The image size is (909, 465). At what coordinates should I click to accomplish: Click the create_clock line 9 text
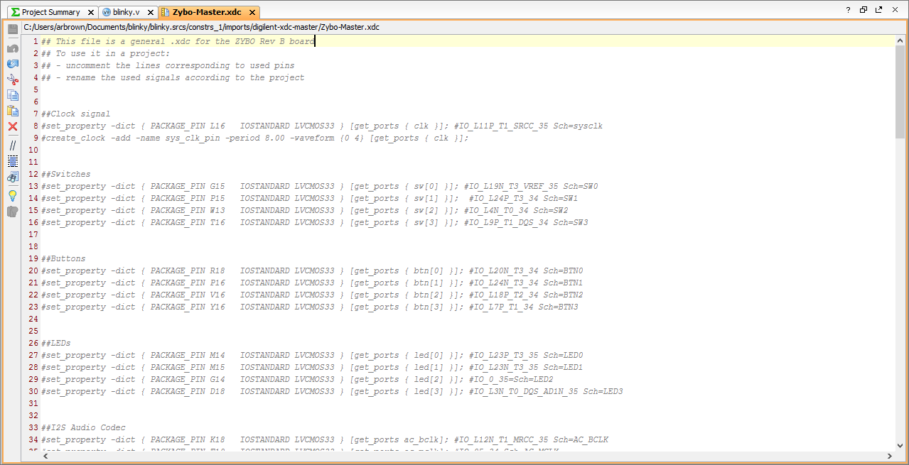tap(255, 138)
